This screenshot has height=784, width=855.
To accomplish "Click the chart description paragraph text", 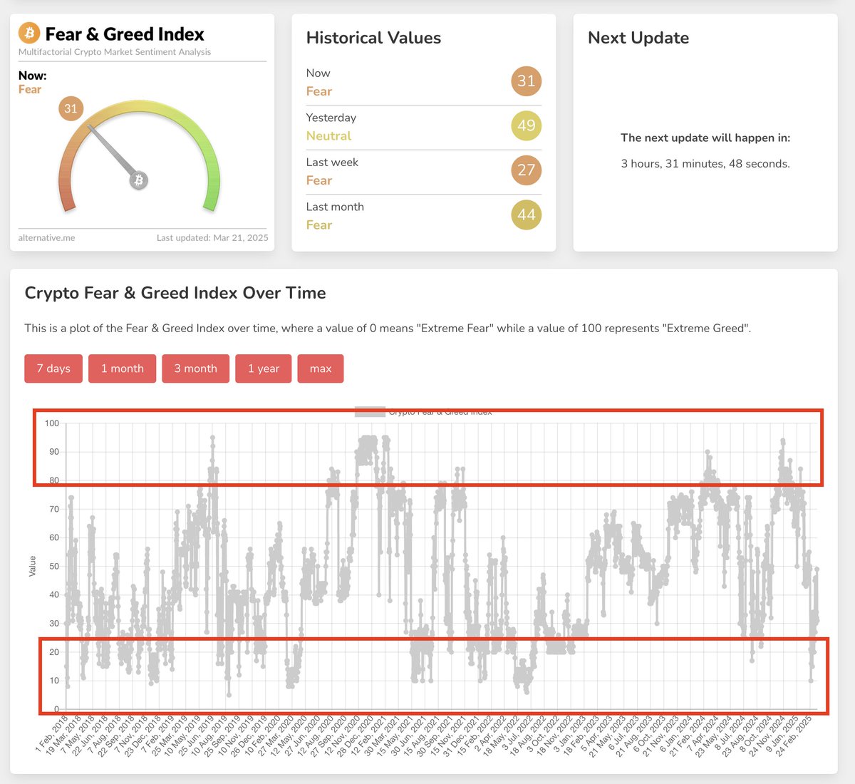I will pos(388,329).
